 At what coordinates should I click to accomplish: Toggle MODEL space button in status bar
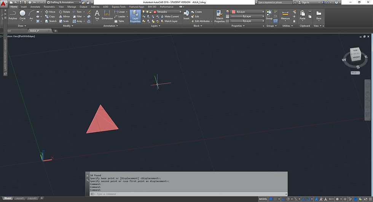coord(263,199)
